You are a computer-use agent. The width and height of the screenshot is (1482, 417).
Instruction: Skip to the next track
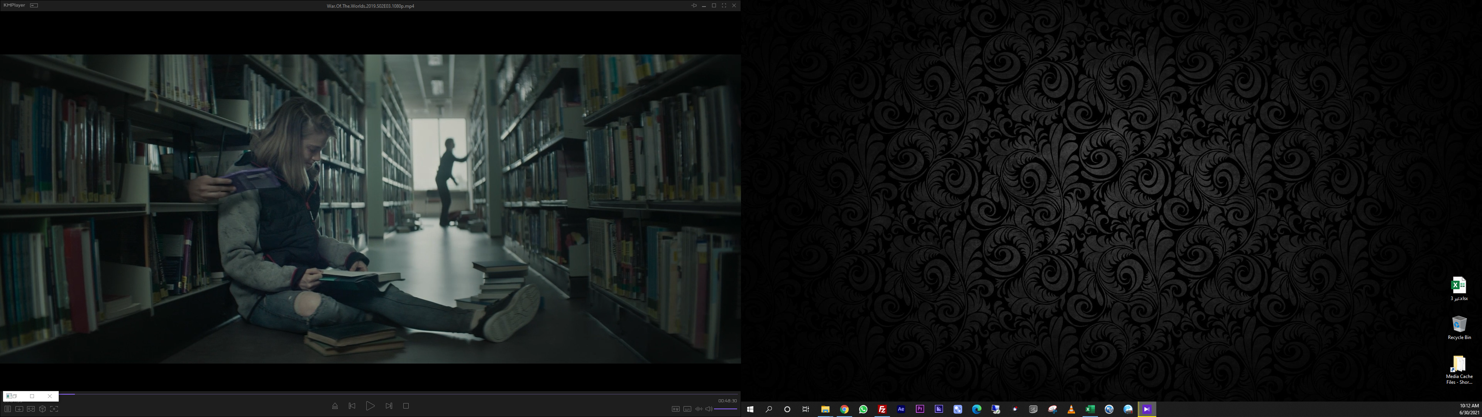(x=389, y=406)
